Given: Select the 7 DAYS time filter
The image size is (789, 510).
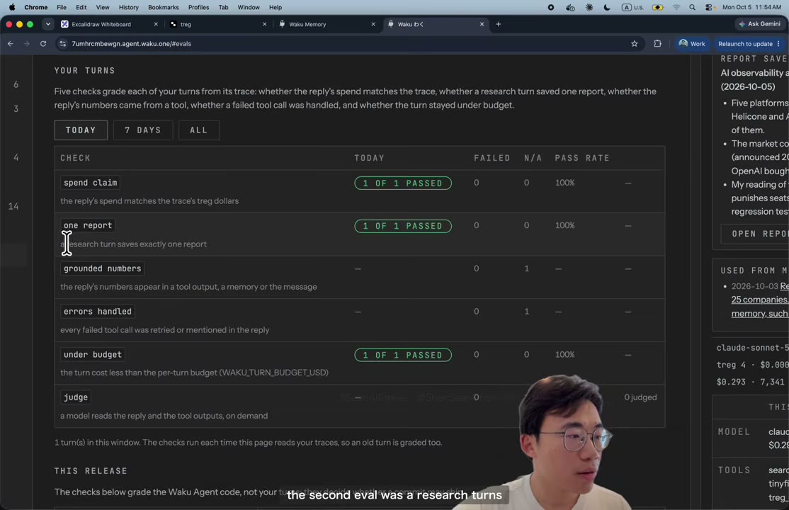Looking at the screenshot, I should point(143,130).
